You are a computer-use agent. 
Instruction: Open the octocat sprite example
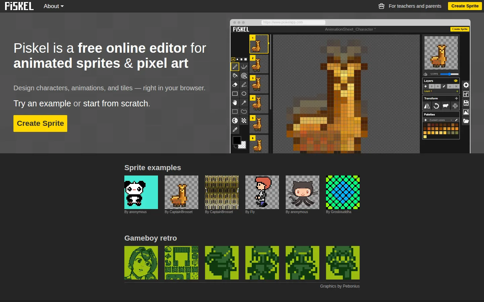click(302, 192)
